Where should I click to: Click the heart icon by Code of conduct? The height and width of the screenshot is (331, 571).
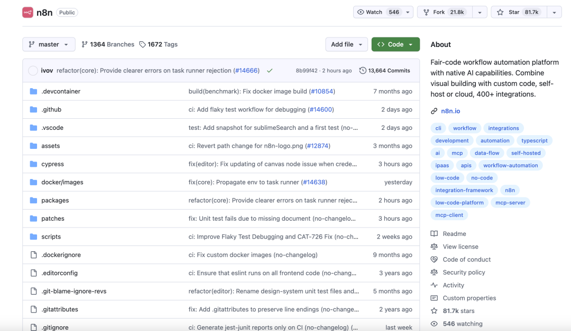point(434,259)
